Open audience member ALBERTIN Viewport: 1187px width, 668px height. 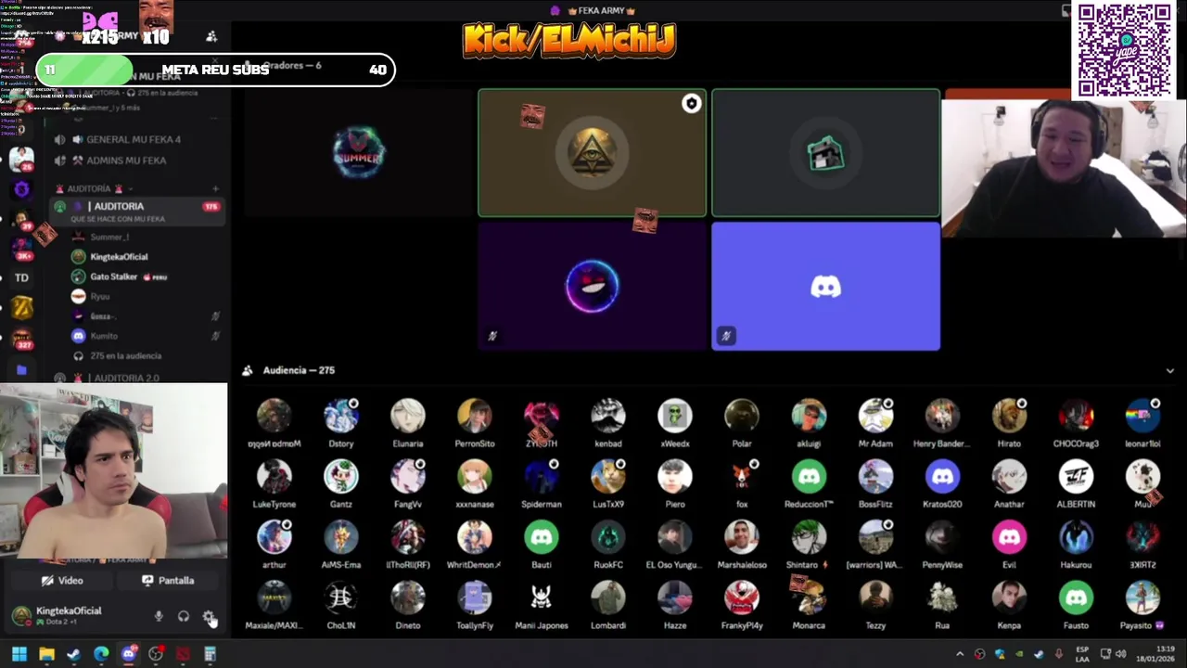click(x=1076, y=485)
